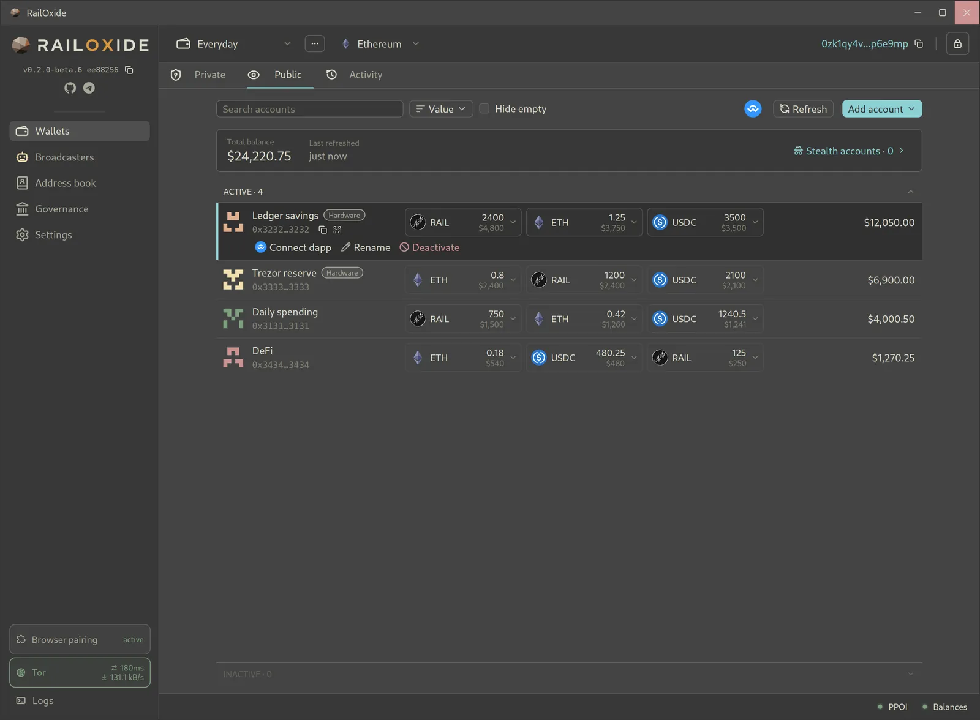This screenshot has height=720, width=980.
Task: Open the Value sort dropdown
Action: point(441,109)
